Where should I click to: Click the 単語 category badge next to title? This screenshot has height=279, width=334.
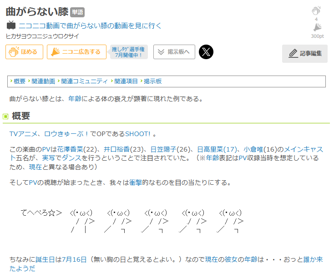(77, 12)
